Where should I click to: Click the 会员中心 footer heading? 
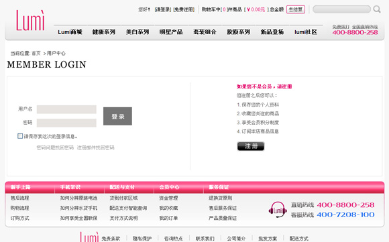coord(169,187)
